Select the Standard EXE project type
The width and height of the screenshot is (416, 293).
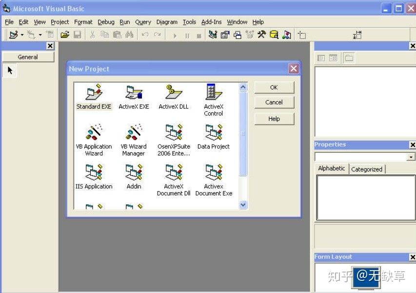tap(94, 97)
